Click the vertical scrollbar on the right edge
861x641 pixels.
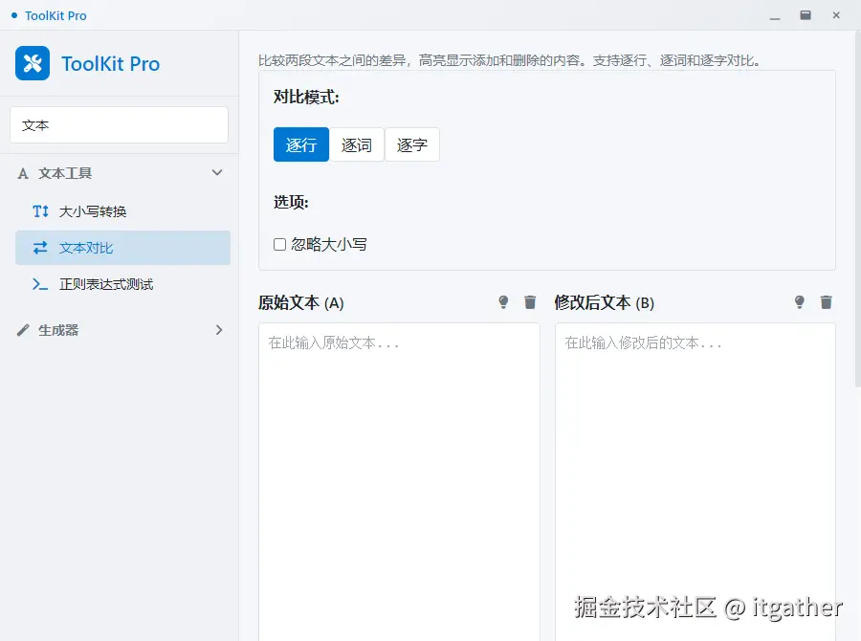coord(858,209)
